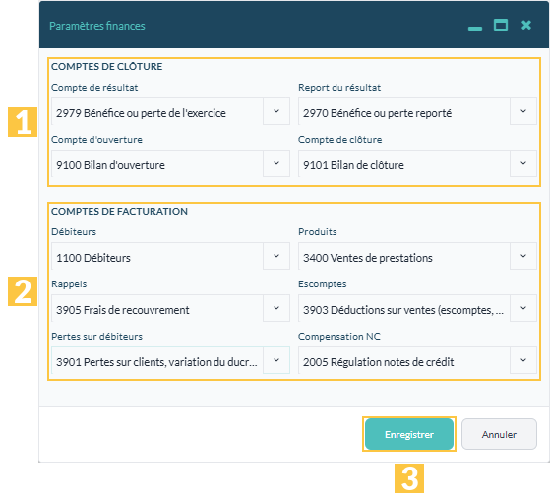Click the Compensation NC label
Image resolution: width=550 pixels, height=501 pixels.
coord(339,336)
